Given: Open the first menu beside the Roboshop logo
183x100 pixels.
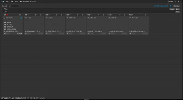Looking at the screenshot, I should coord(7,1).
